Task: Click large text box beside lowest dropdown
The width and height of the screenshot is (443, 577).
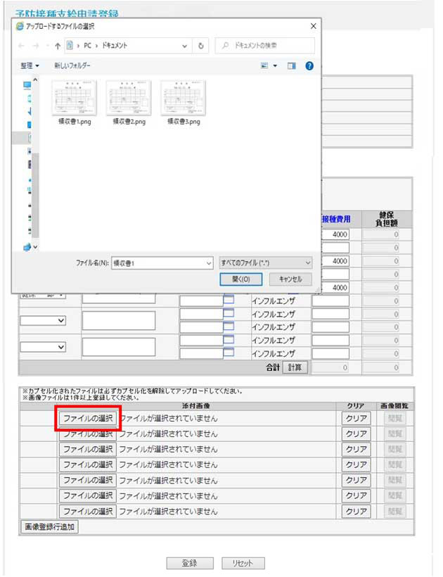Action: tap(119, 347)
